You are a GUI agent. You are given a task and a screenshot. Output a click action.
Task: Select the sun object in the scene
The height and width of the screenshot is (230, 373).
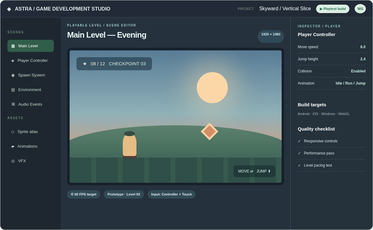click(212, 88)
